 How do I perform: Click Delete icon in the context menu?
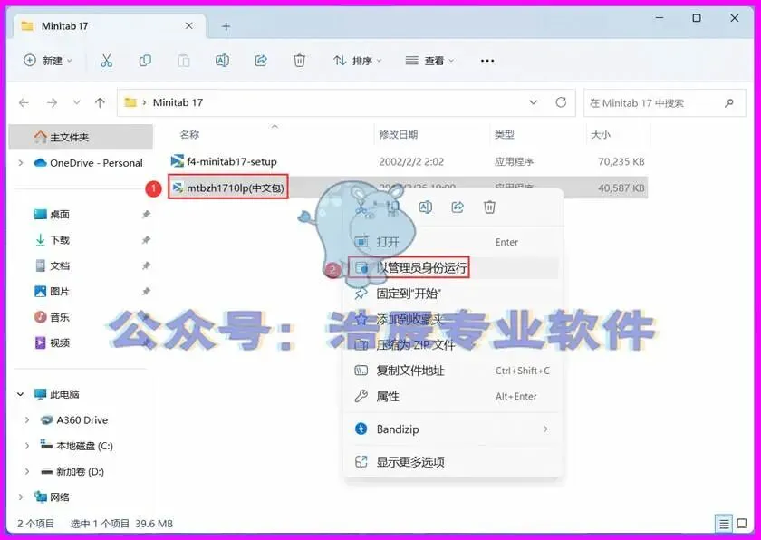[x=490, y=207]
